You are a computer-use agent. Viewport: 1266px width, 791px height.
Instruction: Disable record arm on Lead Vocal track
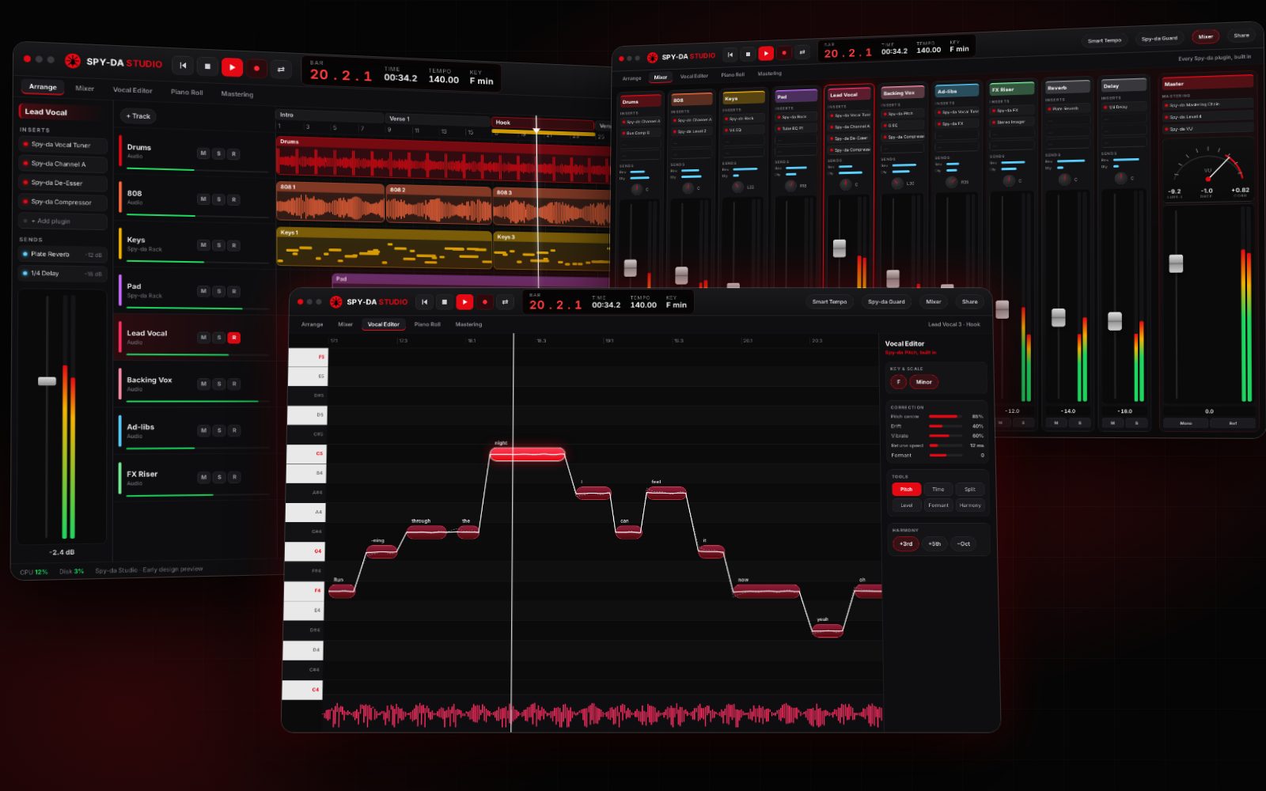point(234,338)
